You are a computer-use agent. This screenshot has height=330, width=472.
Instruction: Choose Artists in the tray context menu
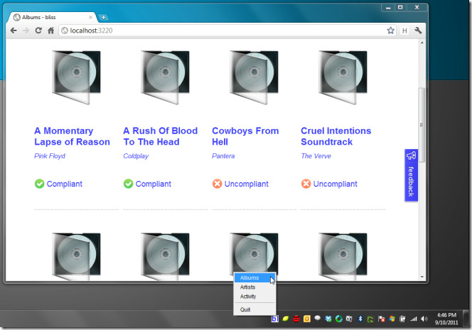click(254, 287)
